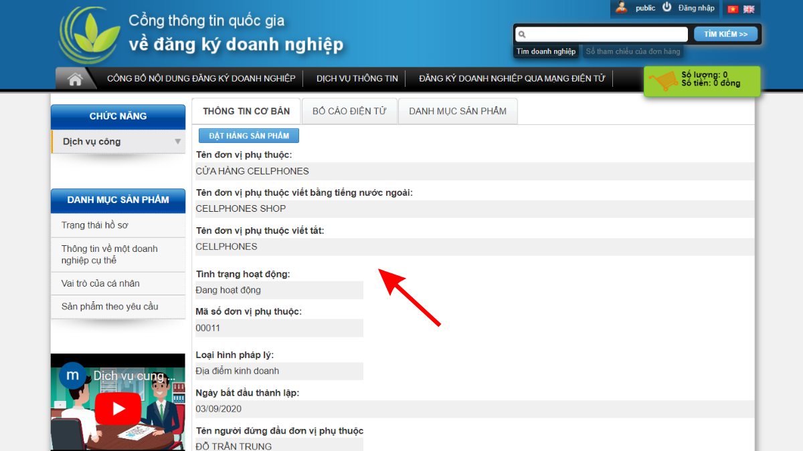
Task: Click the CELLPHONES SHOP value
Action: (x=241, y=208)
